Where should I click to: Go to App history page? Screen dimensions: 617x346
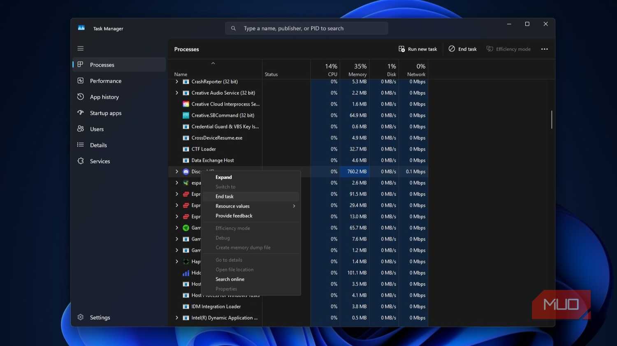[119, 97]
